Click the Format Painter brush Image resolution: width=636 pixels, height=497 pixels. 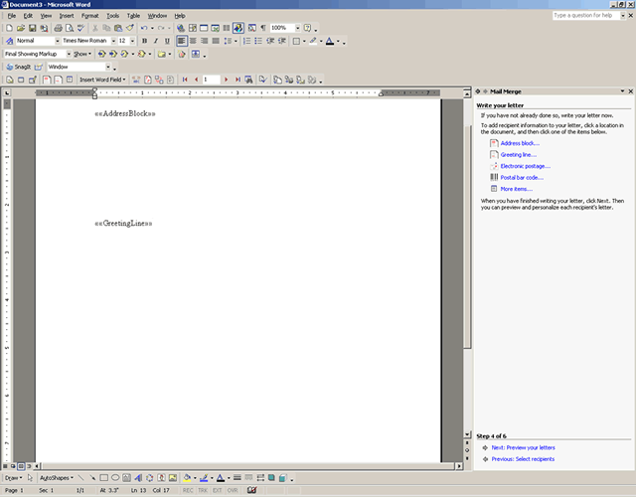click(130, 28)
